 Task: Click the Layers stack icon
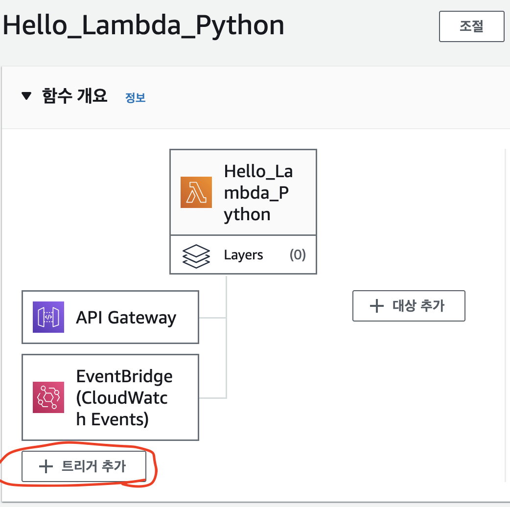click(x=196, y=256)
